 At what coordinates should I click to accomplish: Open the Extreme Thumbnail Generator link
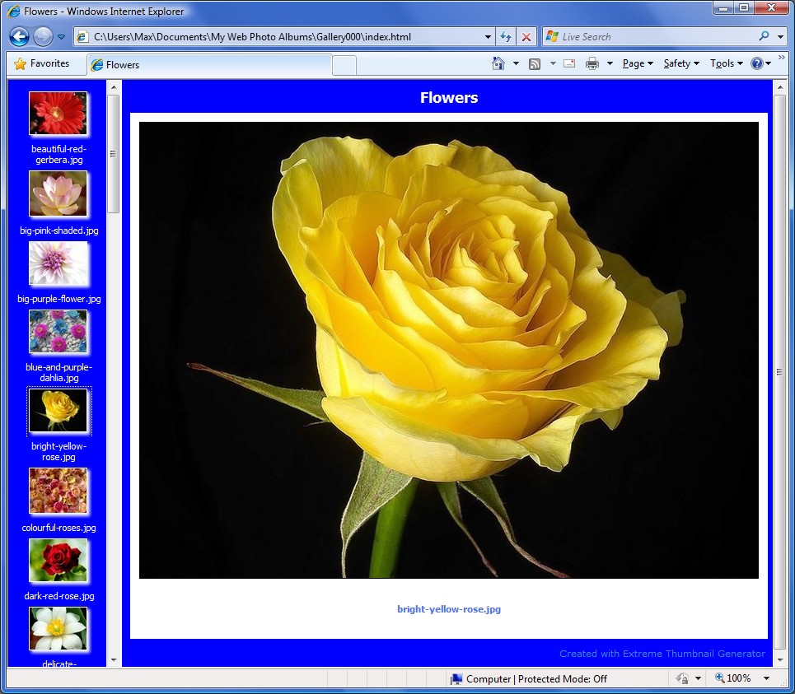(x=661, y=653)
